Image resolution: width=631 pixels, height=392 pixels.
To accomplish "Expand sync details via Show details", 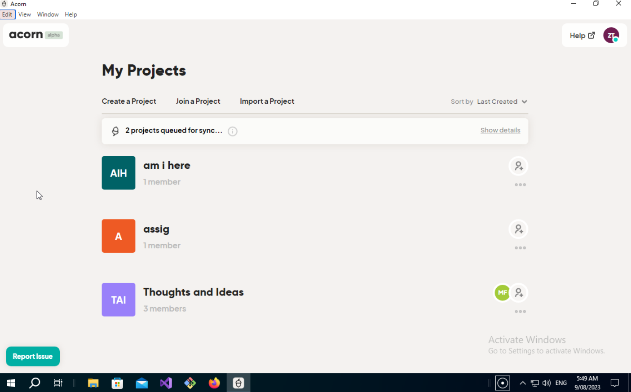I will click(x=500, y=130).
